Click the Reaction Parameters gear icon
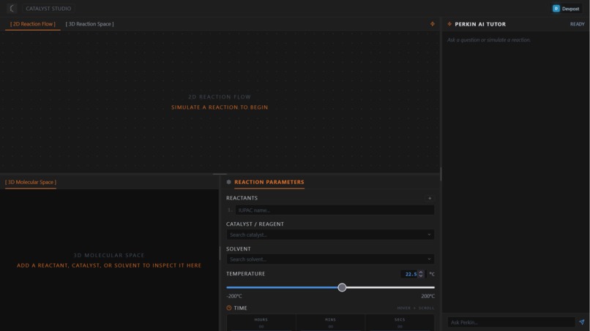The image size is (590, 331). 228,182
